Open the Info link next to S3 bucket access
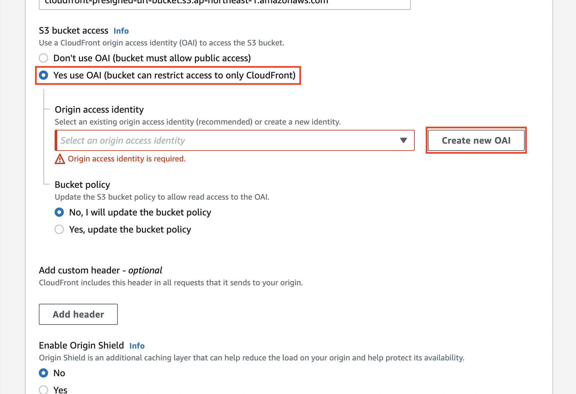Image resolution: width=576 pixels, height=394 pixels. click(x=121, y=31)
